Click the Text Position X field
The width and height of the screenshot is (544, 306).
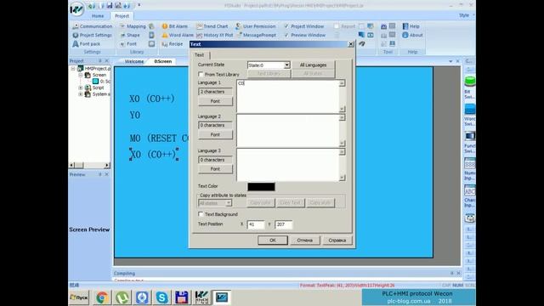[256, 224]
